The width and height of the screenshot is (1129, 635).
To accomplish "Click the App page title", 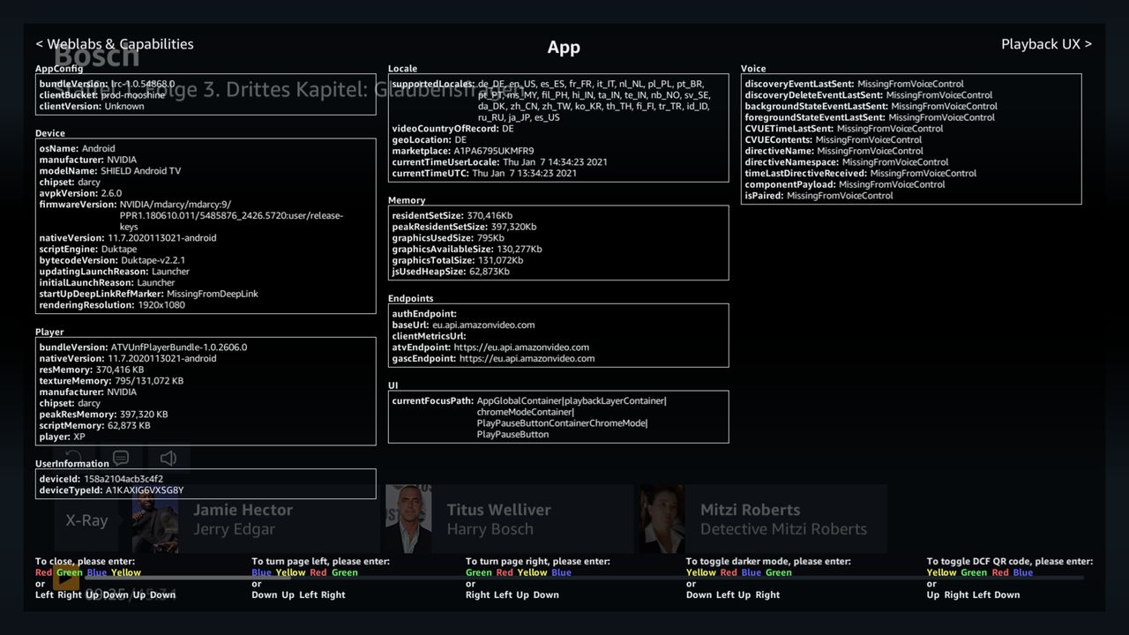I will (x=564, y=48).
